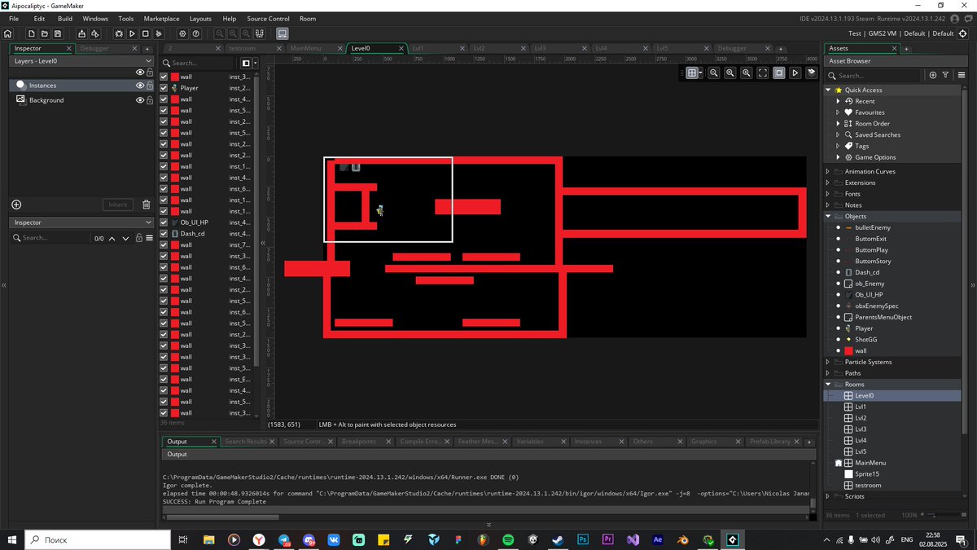Toggle the room grid icon in the canvas toolbar
This screenshot has height=550, width=977.
pyautogui.click(x=692, y=73)
